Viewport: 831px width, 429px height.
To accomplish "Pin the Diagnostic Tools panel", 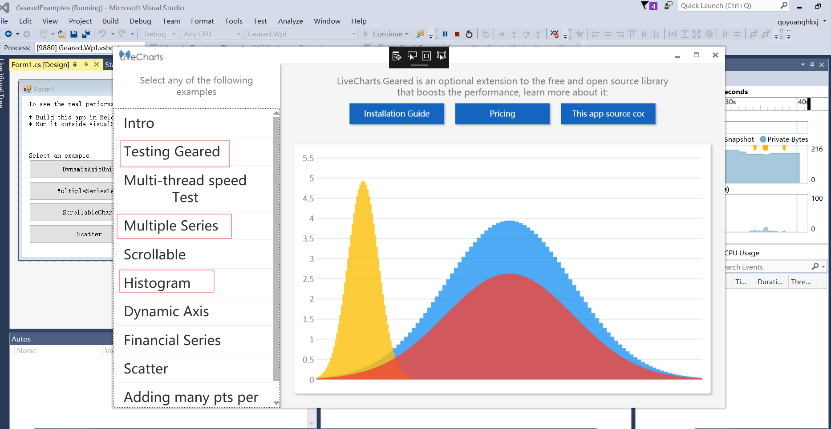I will (x=812, y=64).
